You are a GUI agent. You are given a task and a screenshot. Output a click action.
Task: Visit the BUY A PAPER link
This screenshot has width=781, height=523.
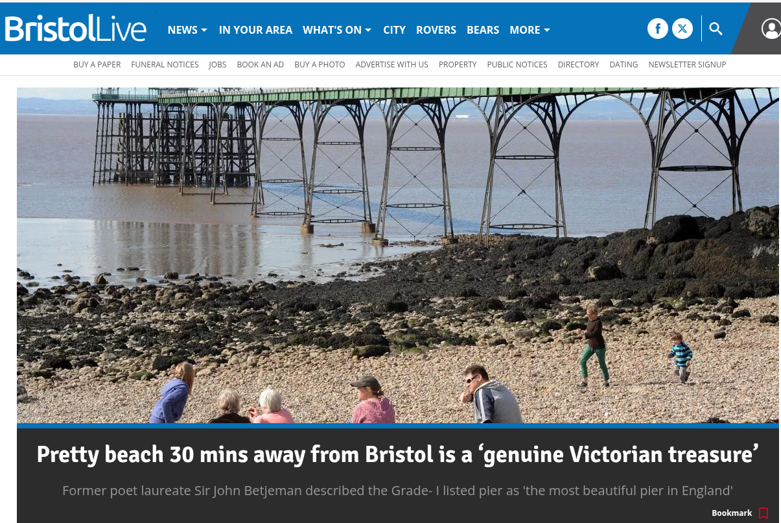click(97, 65)
